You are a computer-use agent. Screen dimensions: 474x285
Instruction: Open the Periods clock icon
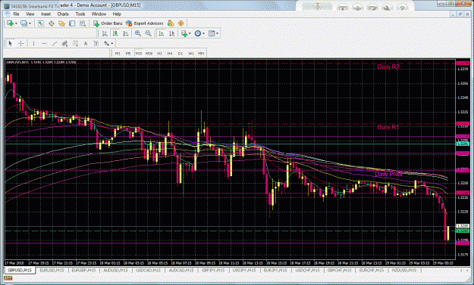[x=198, y=33]
